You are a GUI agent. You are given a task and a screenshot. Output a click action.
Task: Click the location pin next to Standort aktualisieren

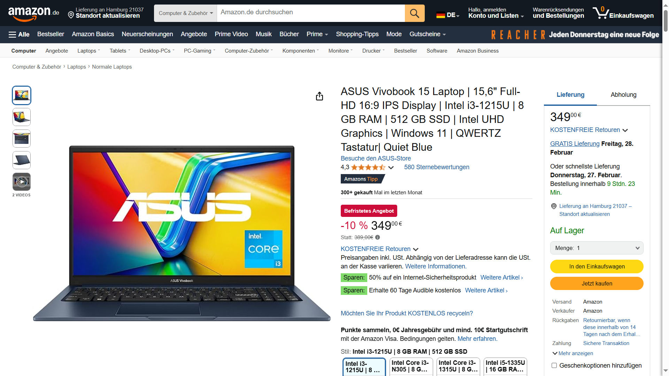click(x=71, y=15)
